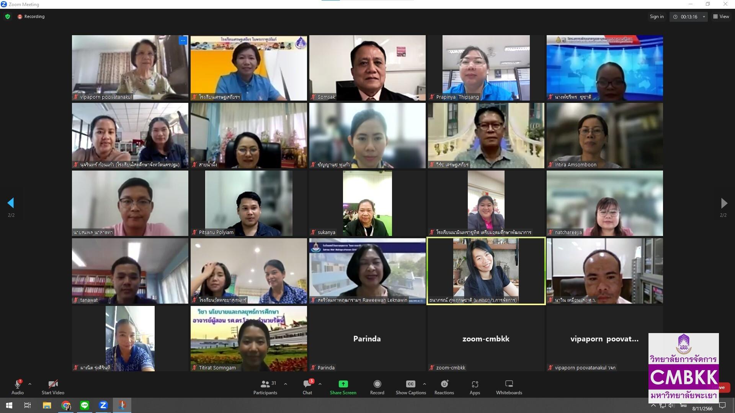Open LINE app from Windows taskbar
The height and width of the screenshot is (413, 735).
click(x=85, y=405)
